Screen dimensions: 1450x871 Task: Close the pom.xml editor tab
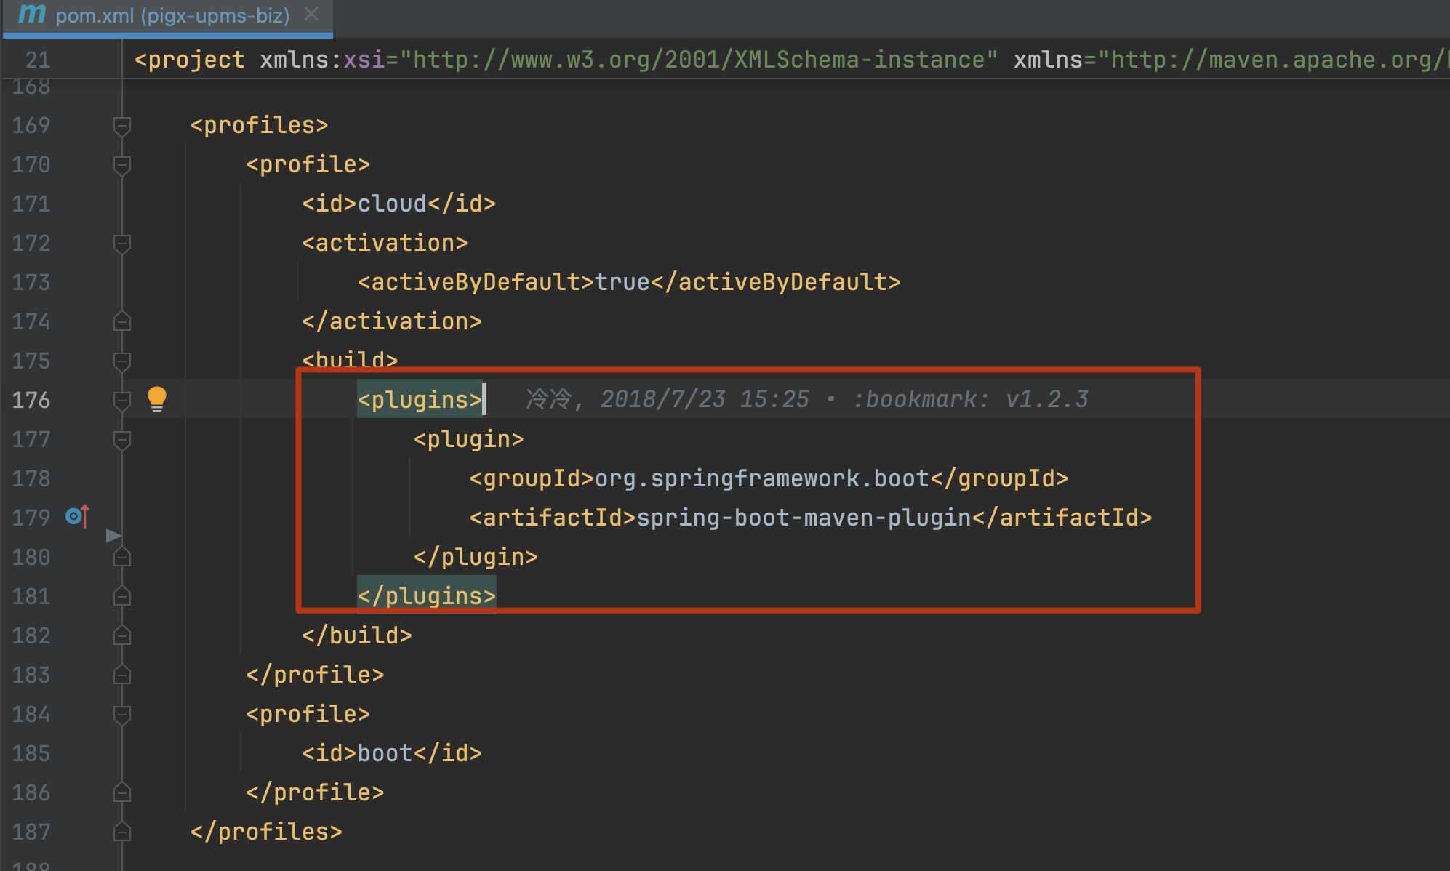tap(311, 15)
